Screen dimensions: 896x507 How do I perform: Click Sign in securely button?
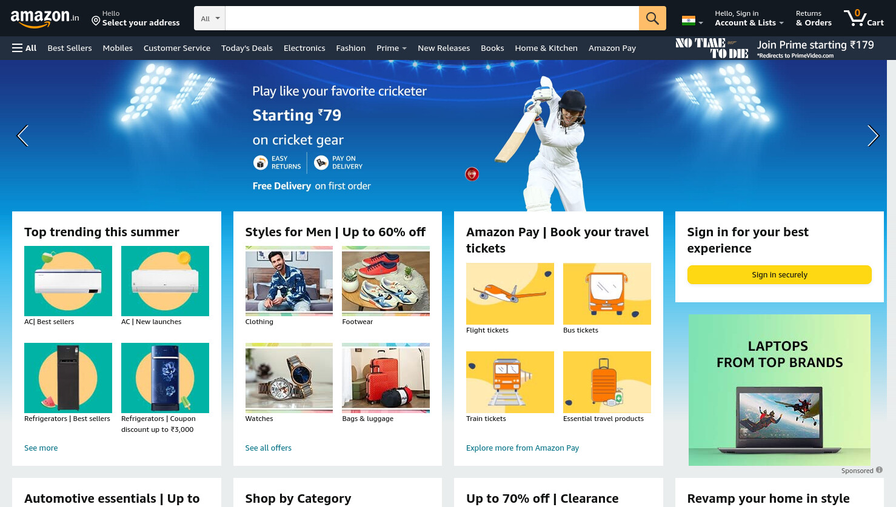tap(780, 274)
